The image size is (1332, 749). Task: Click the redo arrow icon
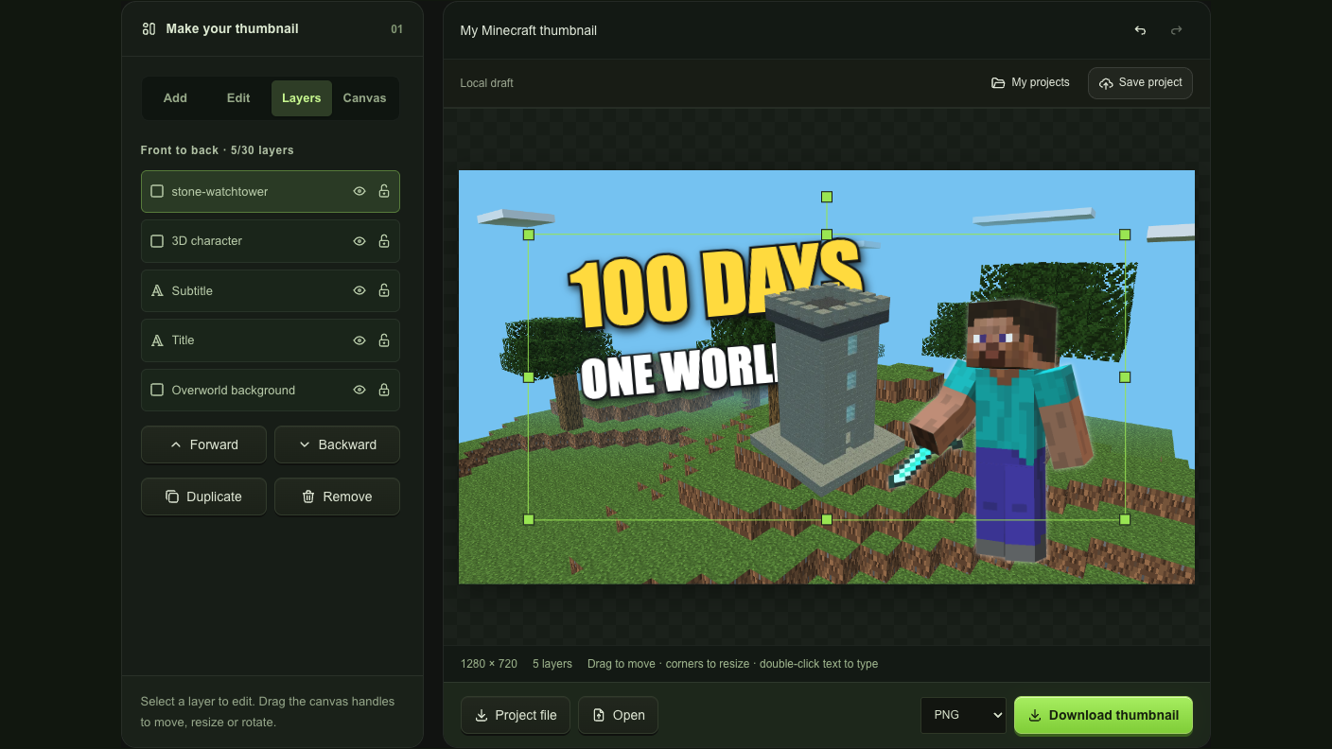pos(1177,30)
